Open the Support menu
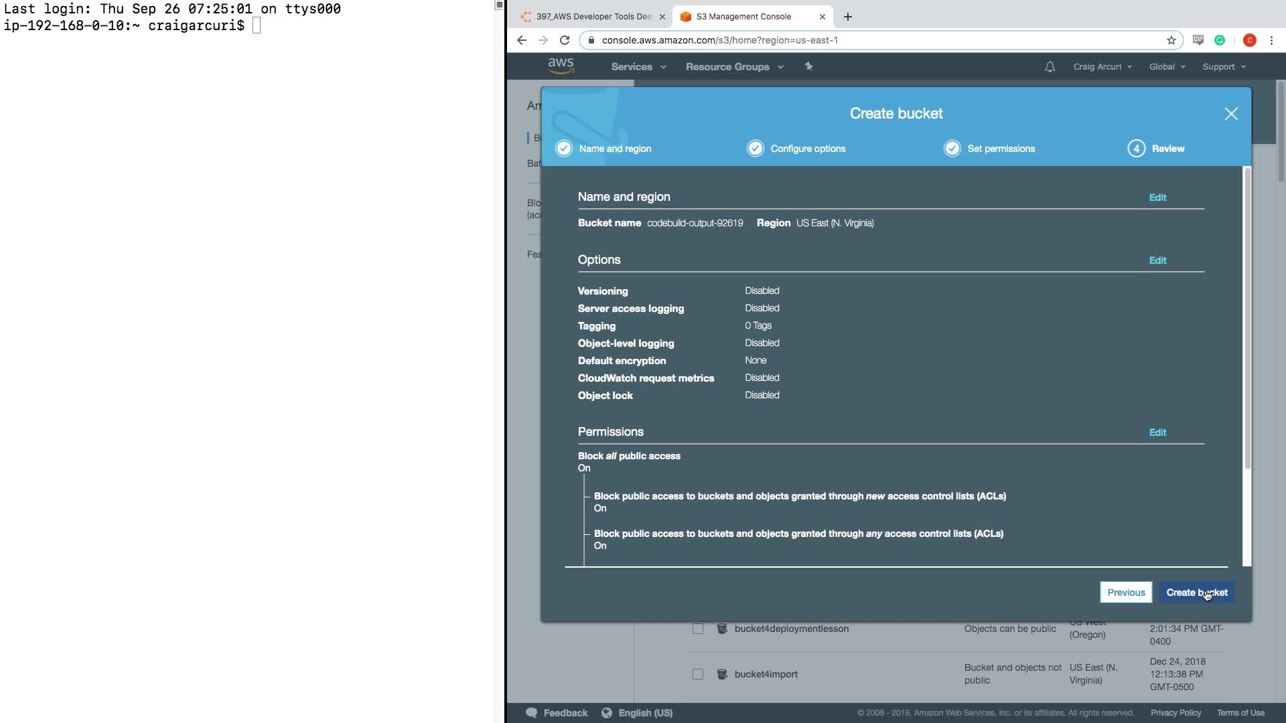The image size is (1286, 723). [x=1223, y=67]
